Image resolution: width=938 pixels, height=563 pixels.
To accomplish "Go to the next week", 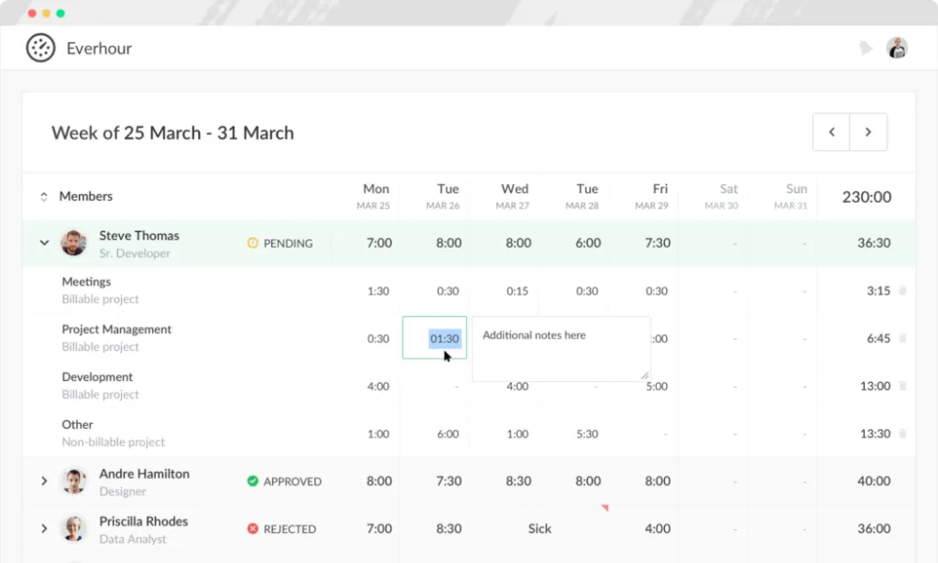I will (869, 131).
